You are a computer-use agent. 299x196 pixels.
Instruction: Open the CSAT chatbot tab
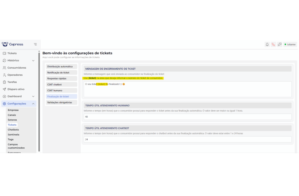(x=61, y=84)
